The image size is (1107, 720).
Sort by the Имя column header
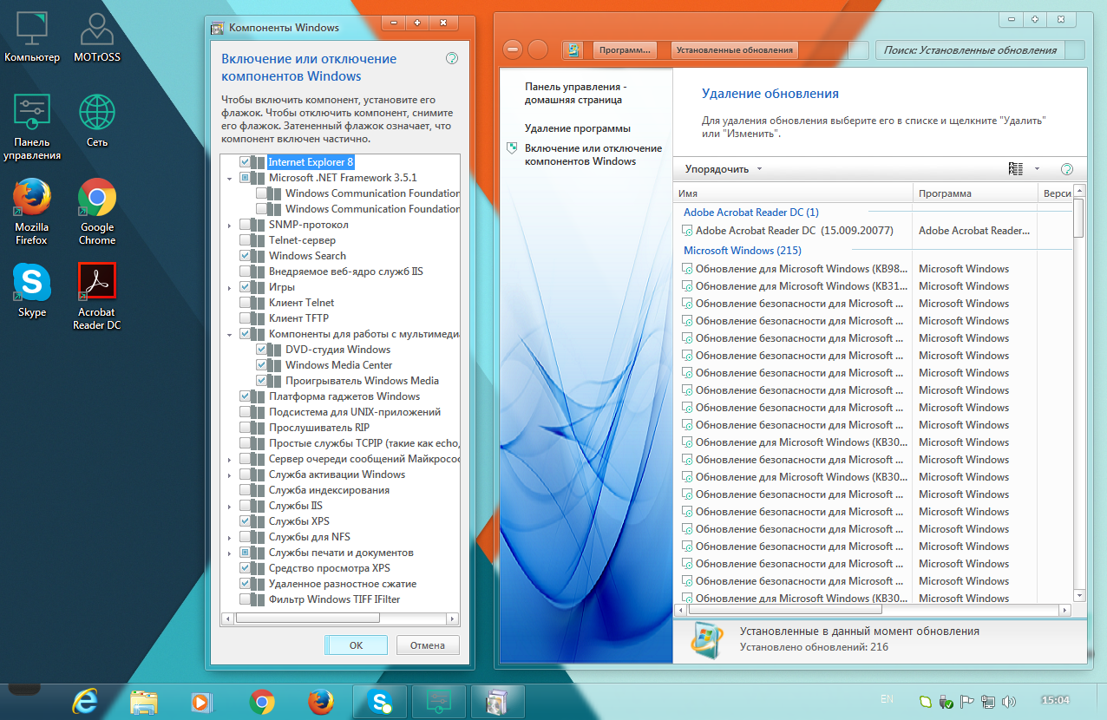(x=793, y=193)
